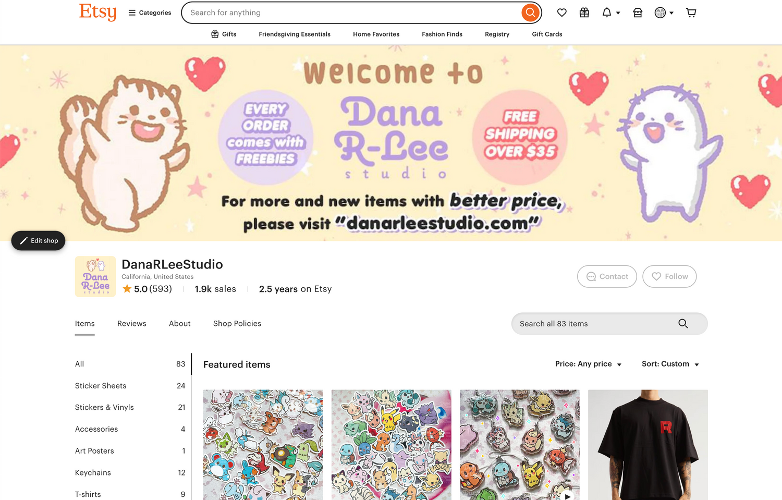This screenshot has height=500, width=782.
Task: Open Favorites heart icon in header
Action: pyautogui.click(x=562, y=13)
